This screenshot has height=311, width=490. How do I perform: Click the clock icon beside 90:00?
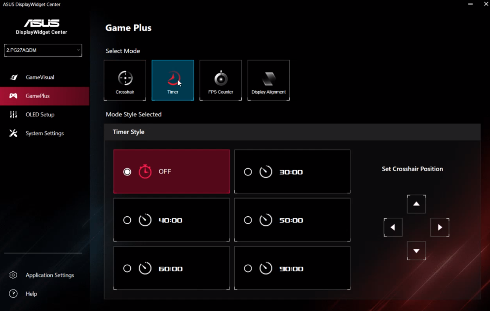(265, 268)
